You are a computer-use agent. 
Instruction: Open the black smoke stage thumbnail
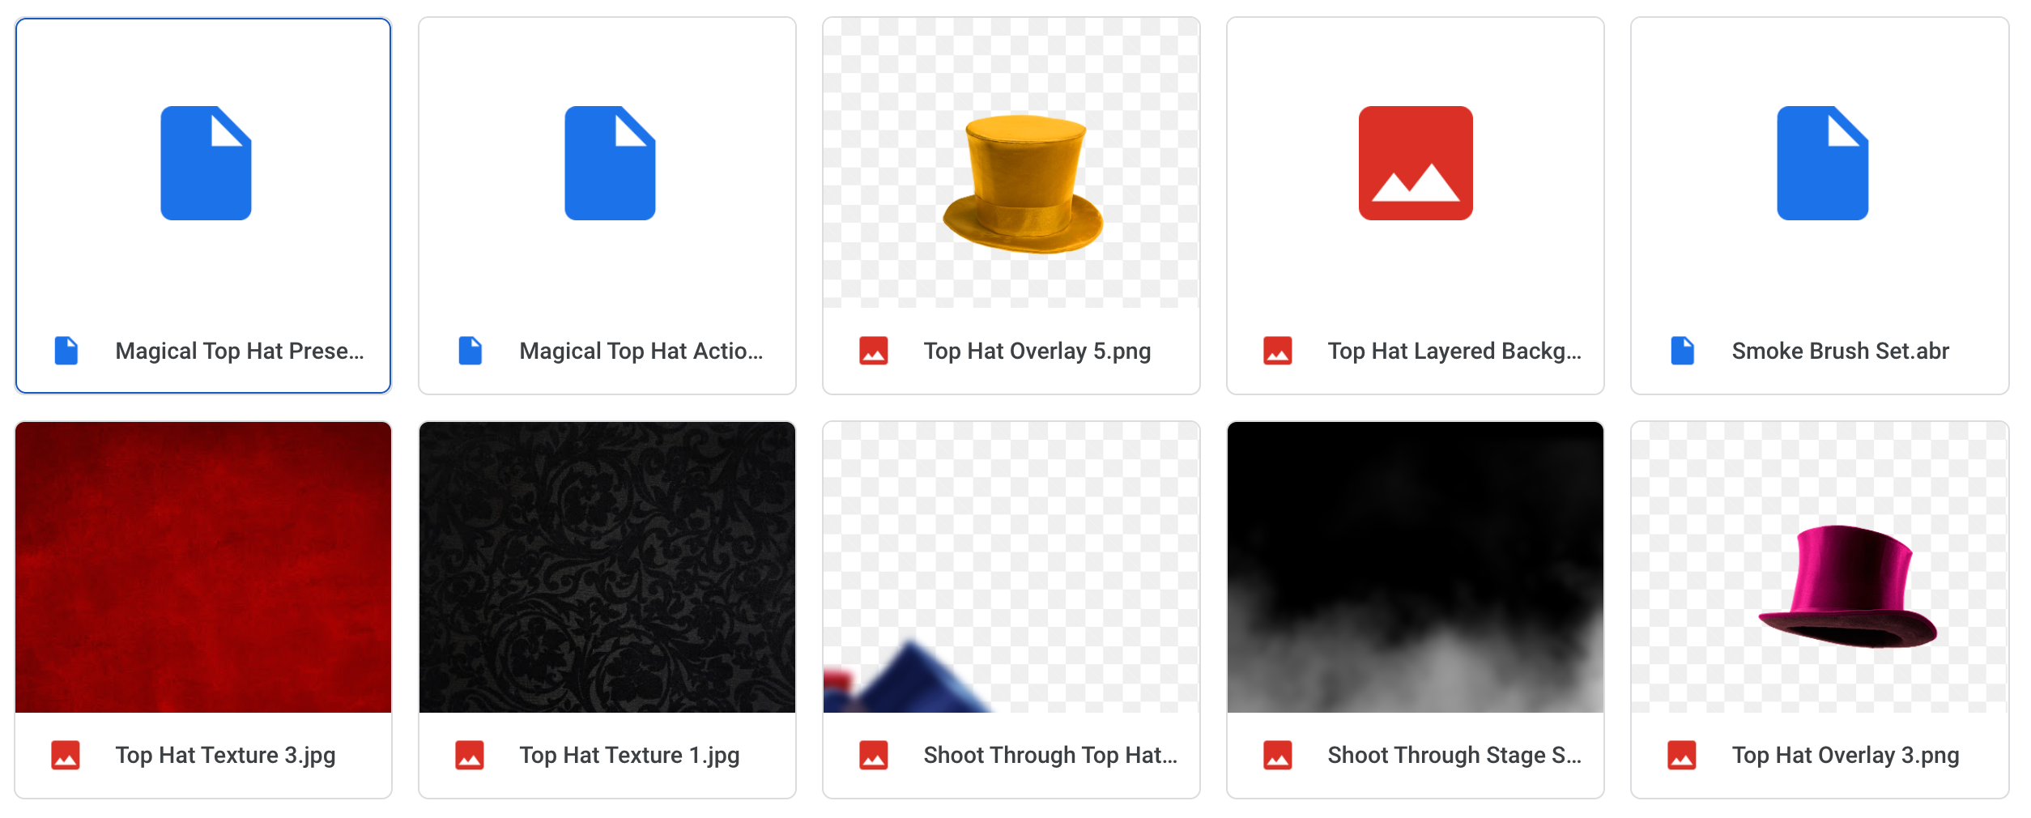[1416, 567]
